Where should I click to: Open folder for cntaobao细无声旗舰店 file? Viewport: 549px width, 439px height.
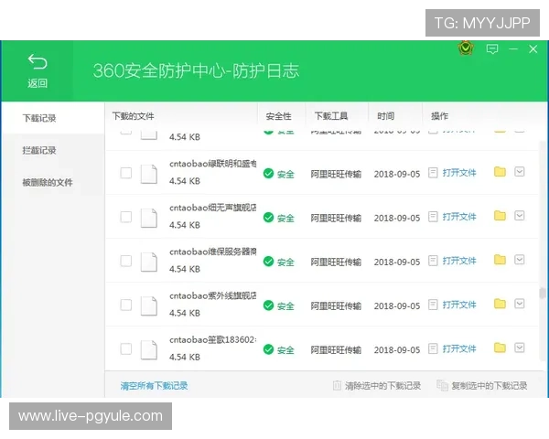coord(500,216)
